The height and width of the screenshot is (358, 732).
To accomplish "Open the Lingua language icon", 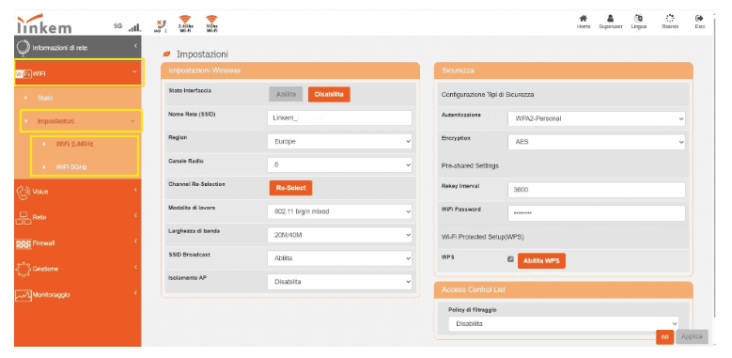I will (x=638, y=18).
